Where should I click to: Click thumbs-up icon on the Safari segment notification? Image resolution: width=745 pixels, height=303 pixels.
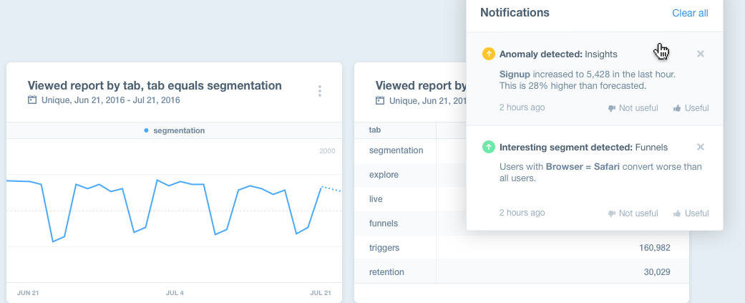click(677, 213)
